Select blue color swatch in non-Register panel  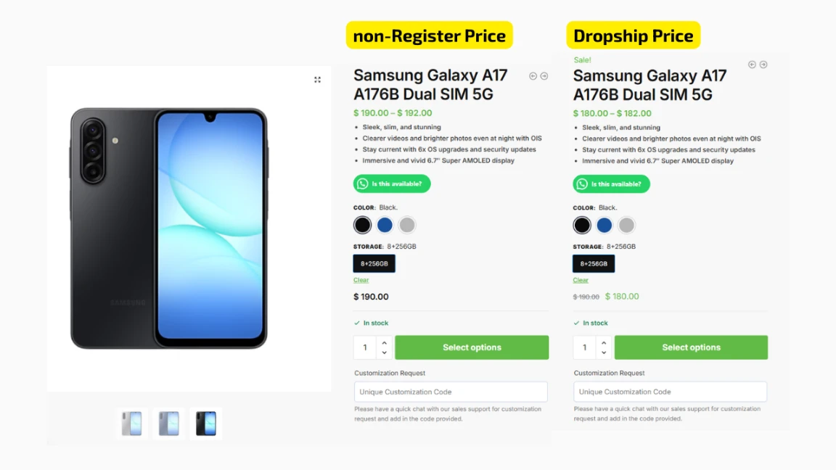coord(385,225)
